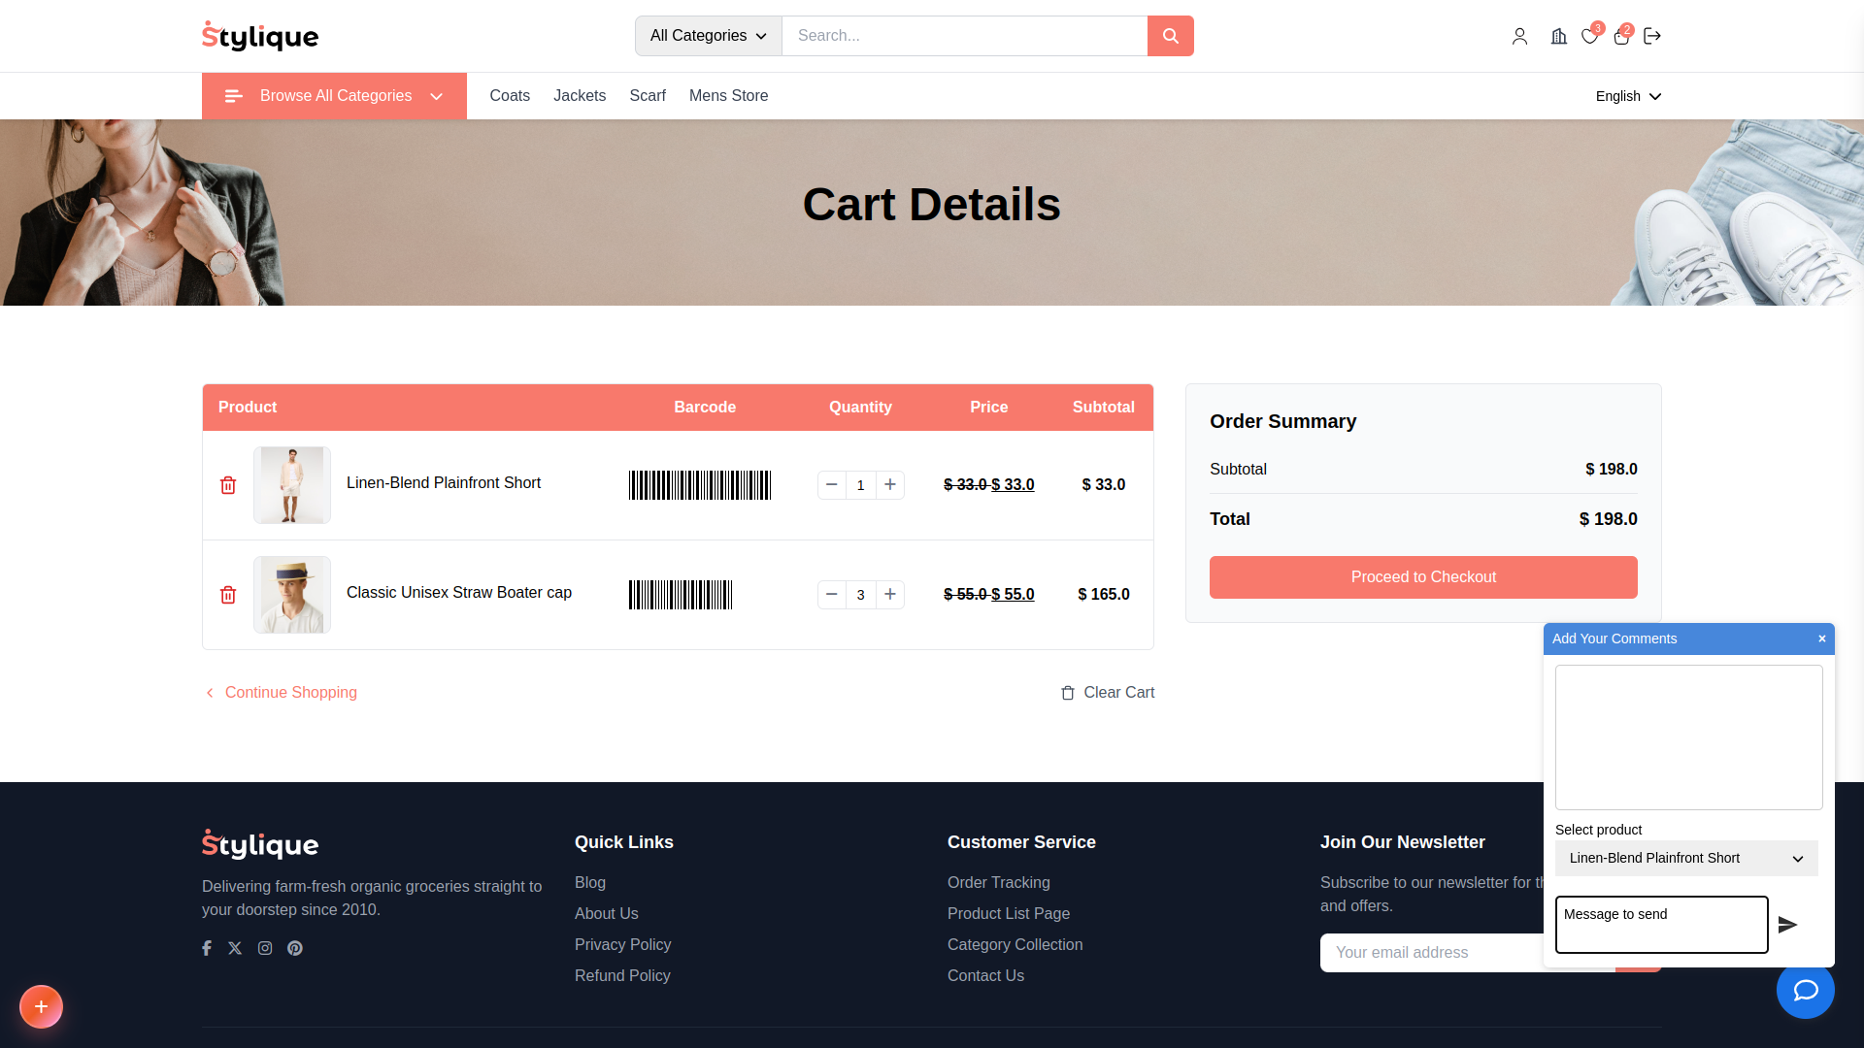This screenshot has height=1048, width=1864.
Task: Open Linen-Blend Plainfront Short product thumbnail
Action: pos(292,485)
